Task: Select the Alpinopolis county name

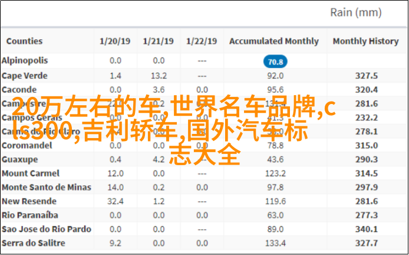Action: point(25,61)
